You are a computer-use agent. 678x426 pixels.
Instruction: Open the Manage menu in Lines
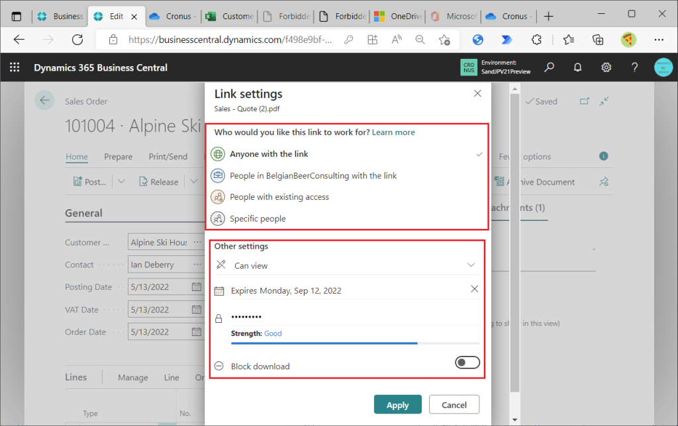click(132, 378)
